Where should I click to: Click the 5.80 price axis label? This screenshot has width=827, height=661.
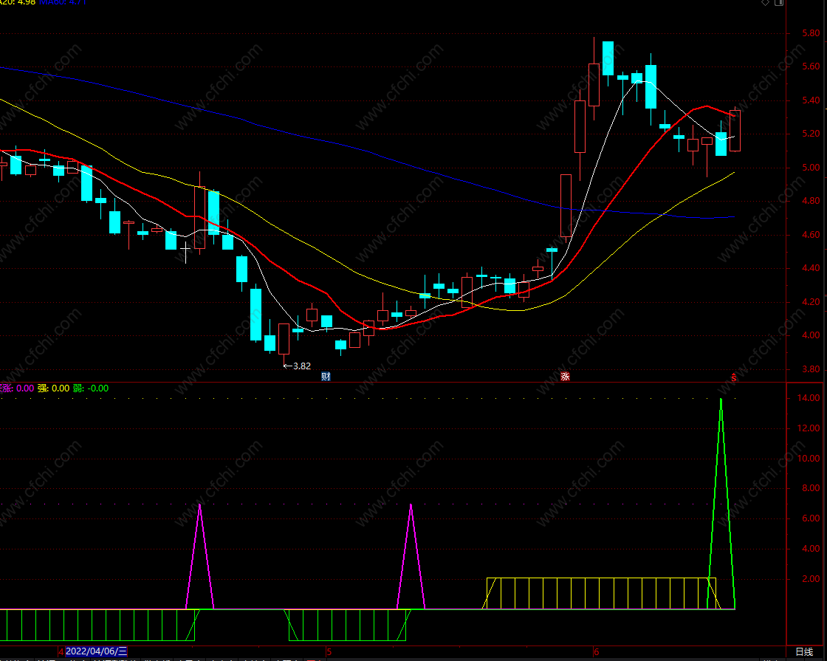point(811,33)
